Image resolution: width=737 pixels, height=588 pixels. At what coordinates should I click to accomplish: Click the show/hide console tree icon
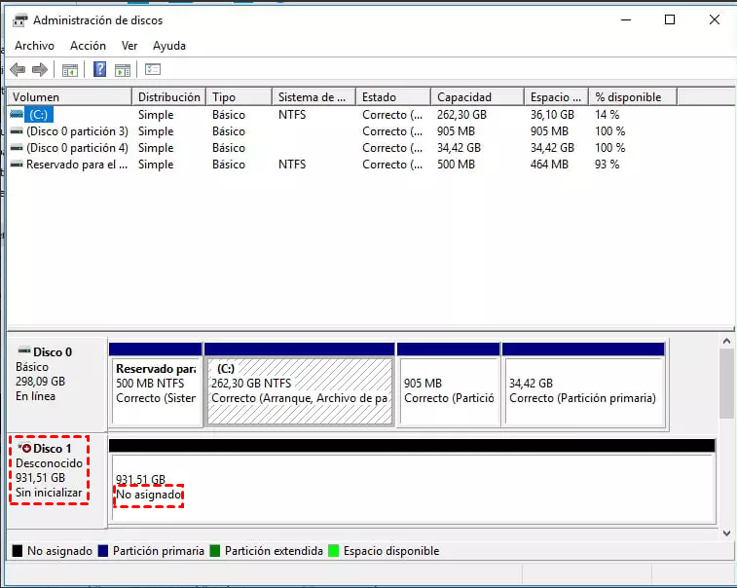pyautogui.click(x=69, y=69)
